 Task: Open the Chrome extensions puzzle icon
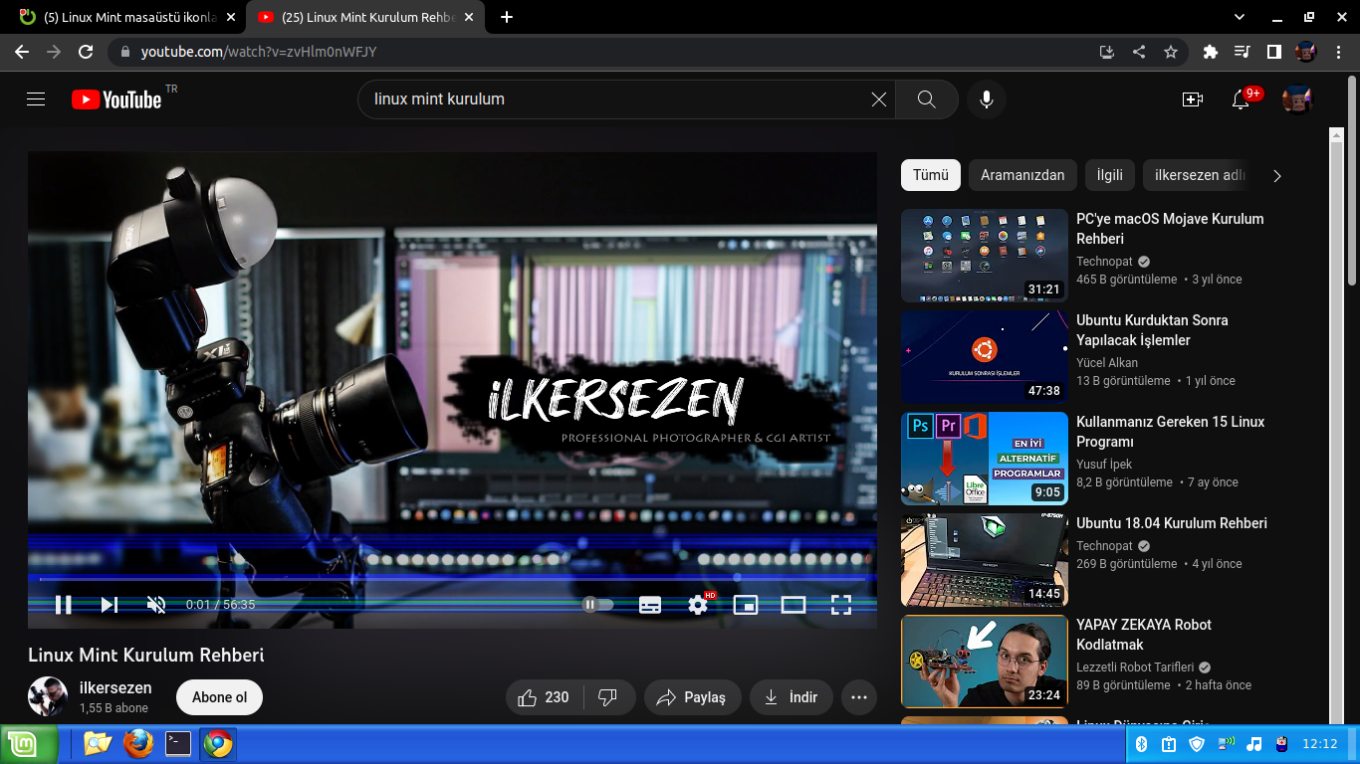tap(1211, 52)
